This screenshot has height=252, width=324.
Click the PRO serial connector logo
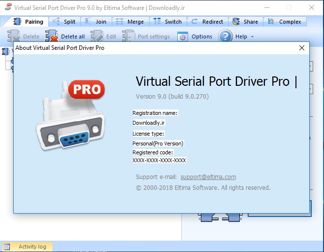tap(70, 115)
